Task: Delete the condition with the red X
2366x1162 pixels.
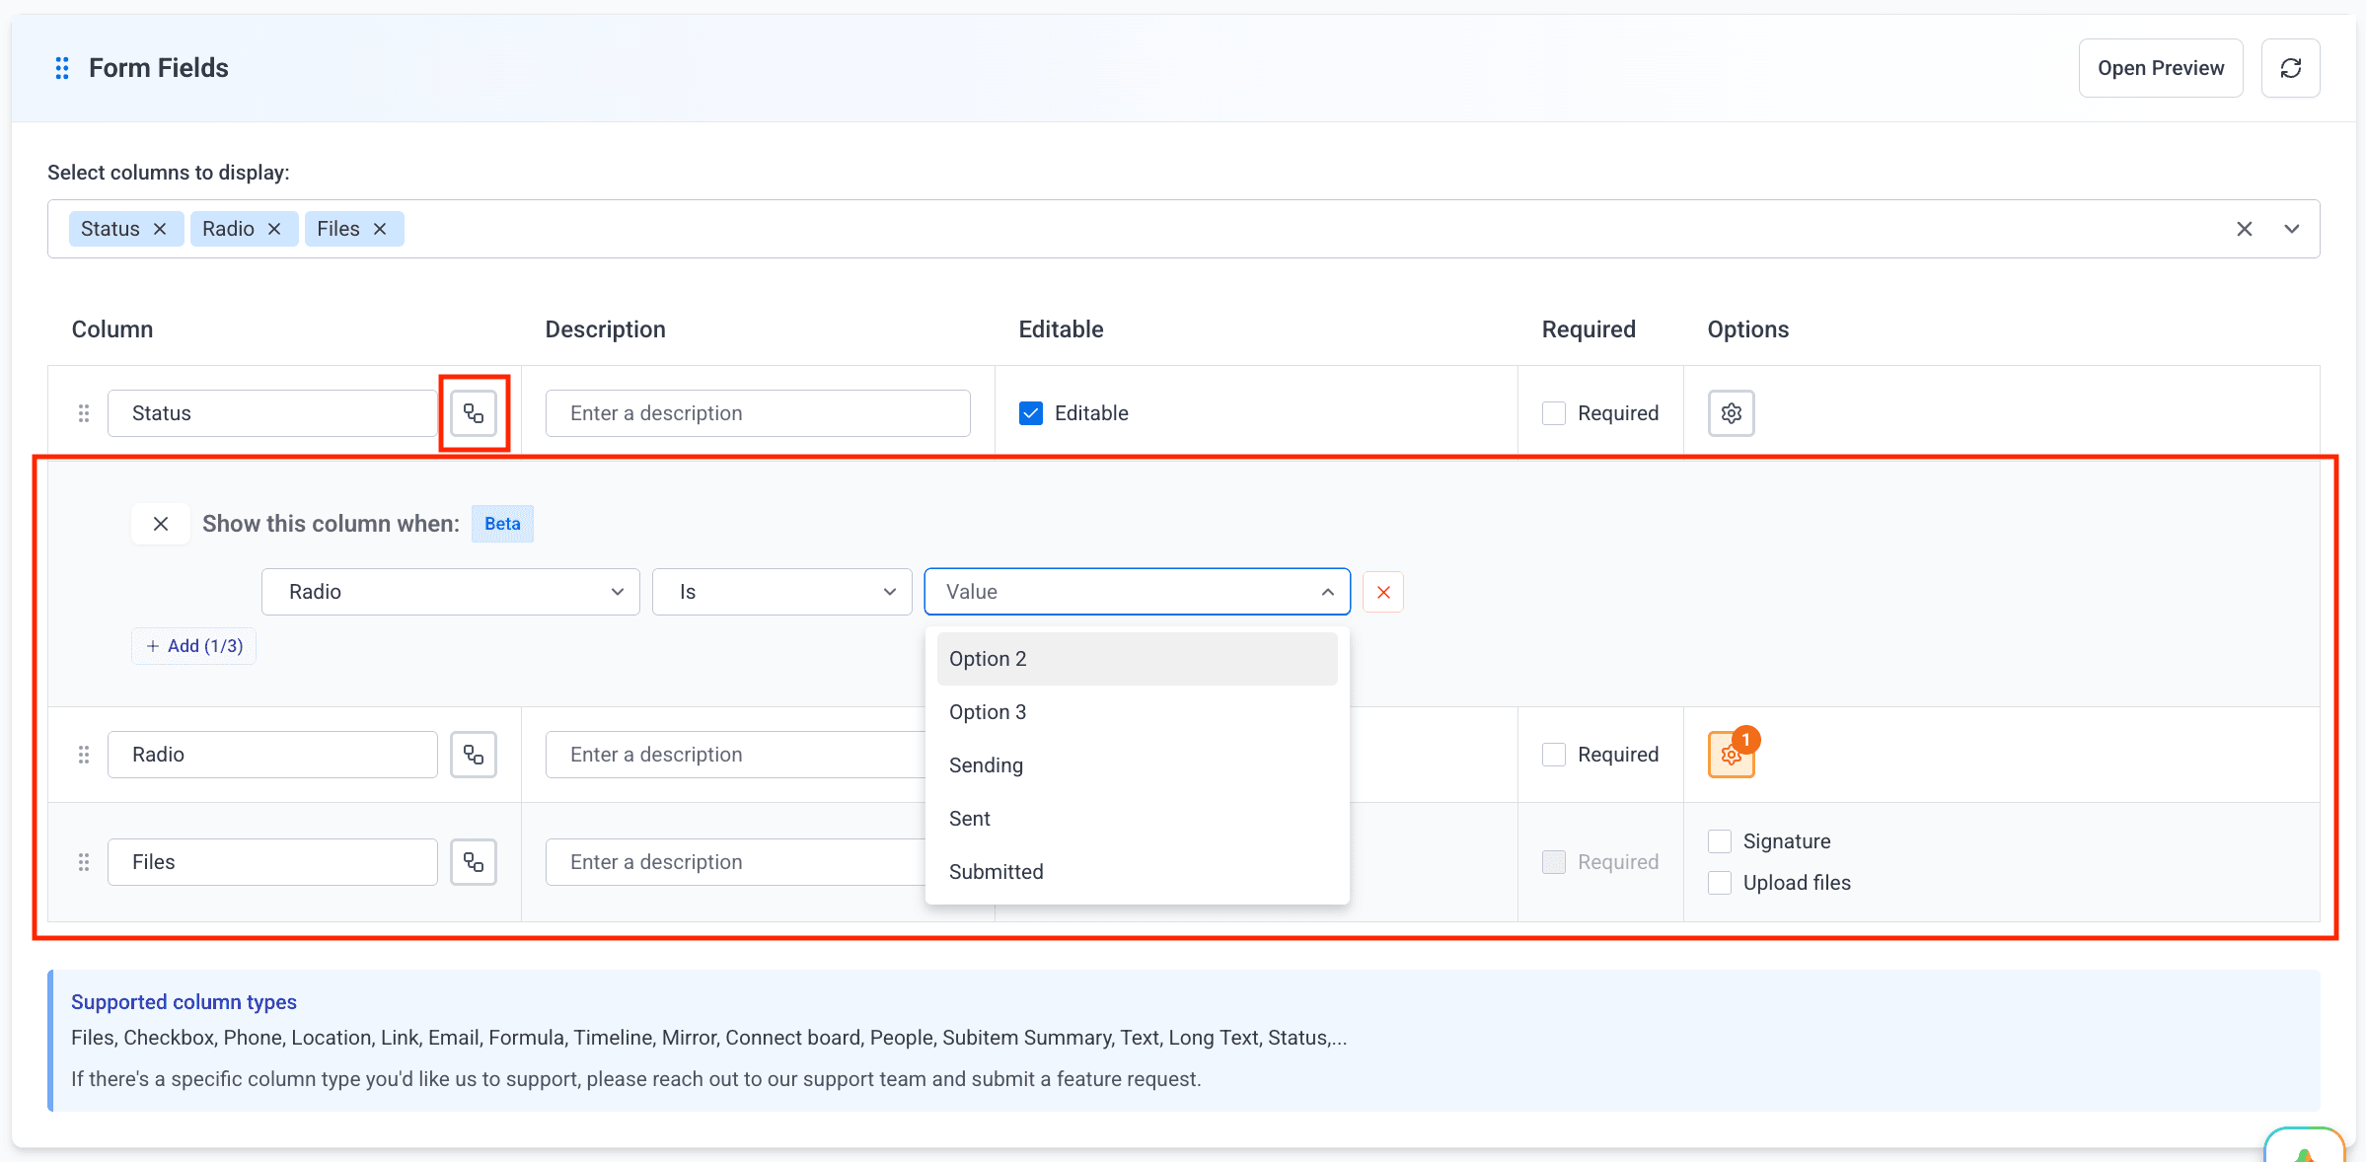Action: (1383, 592)
